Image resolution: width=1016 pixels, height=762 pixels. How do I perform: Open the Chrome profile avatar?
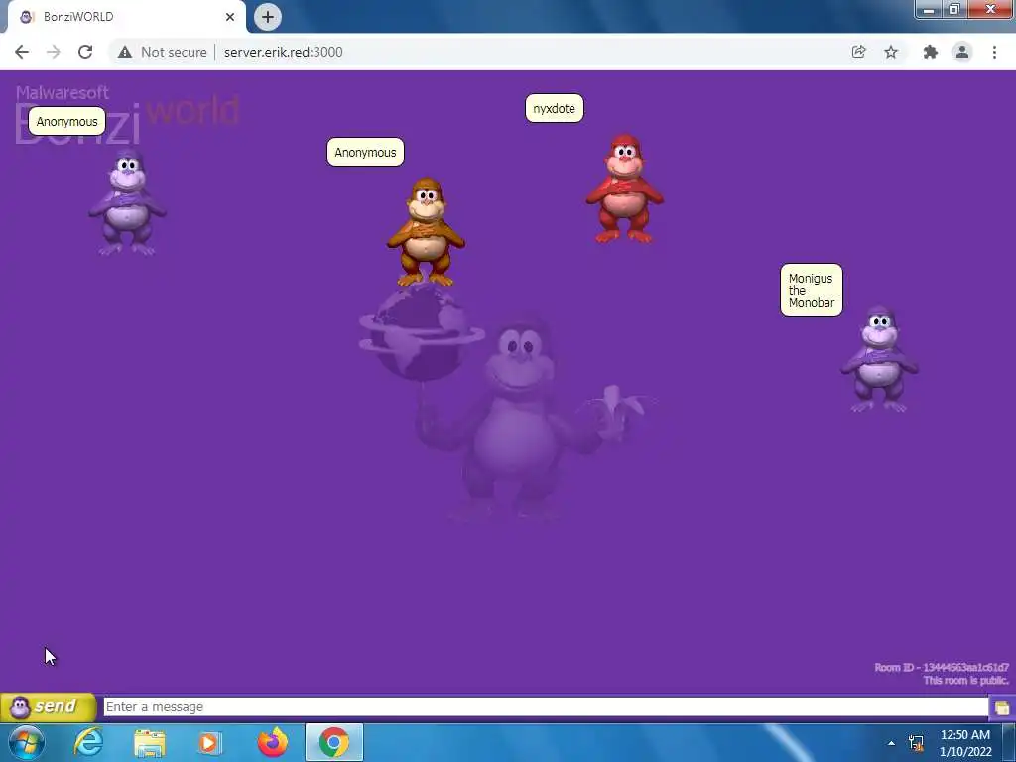coord(962,52)
